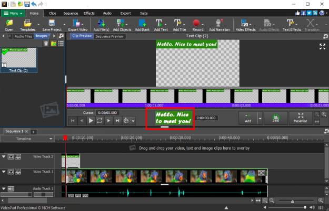
Task: Collapse Video Track 2 triangle
Action: pyautogui.click(x=4, y=156)
